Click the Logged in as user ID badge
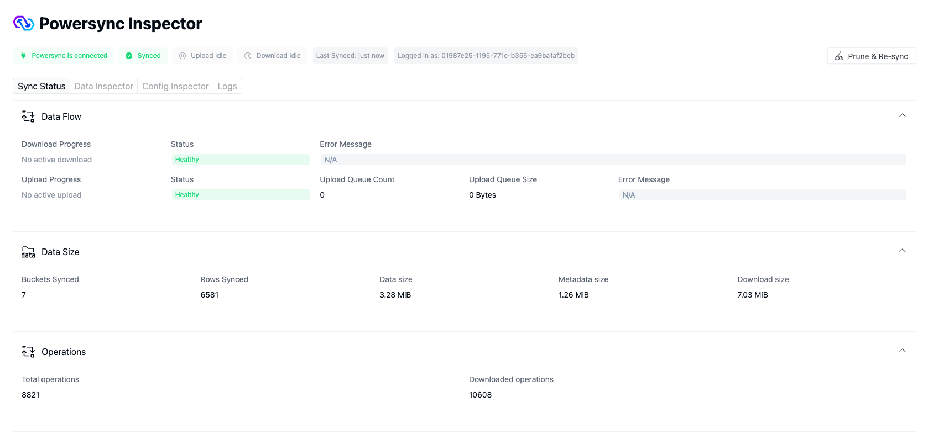928x445 pixels. [x=486, y=56]
